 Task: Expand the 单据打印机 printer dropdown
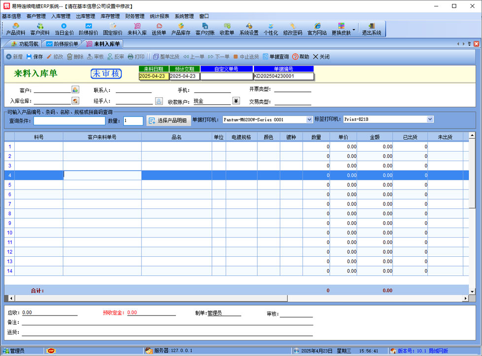(310, 119)
